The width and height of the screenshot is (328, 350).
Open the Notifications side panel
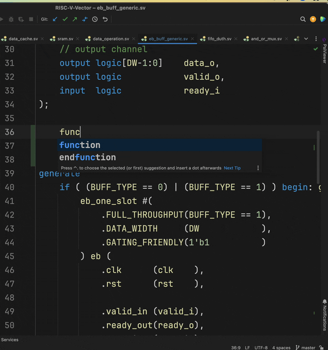click(324, 316)
